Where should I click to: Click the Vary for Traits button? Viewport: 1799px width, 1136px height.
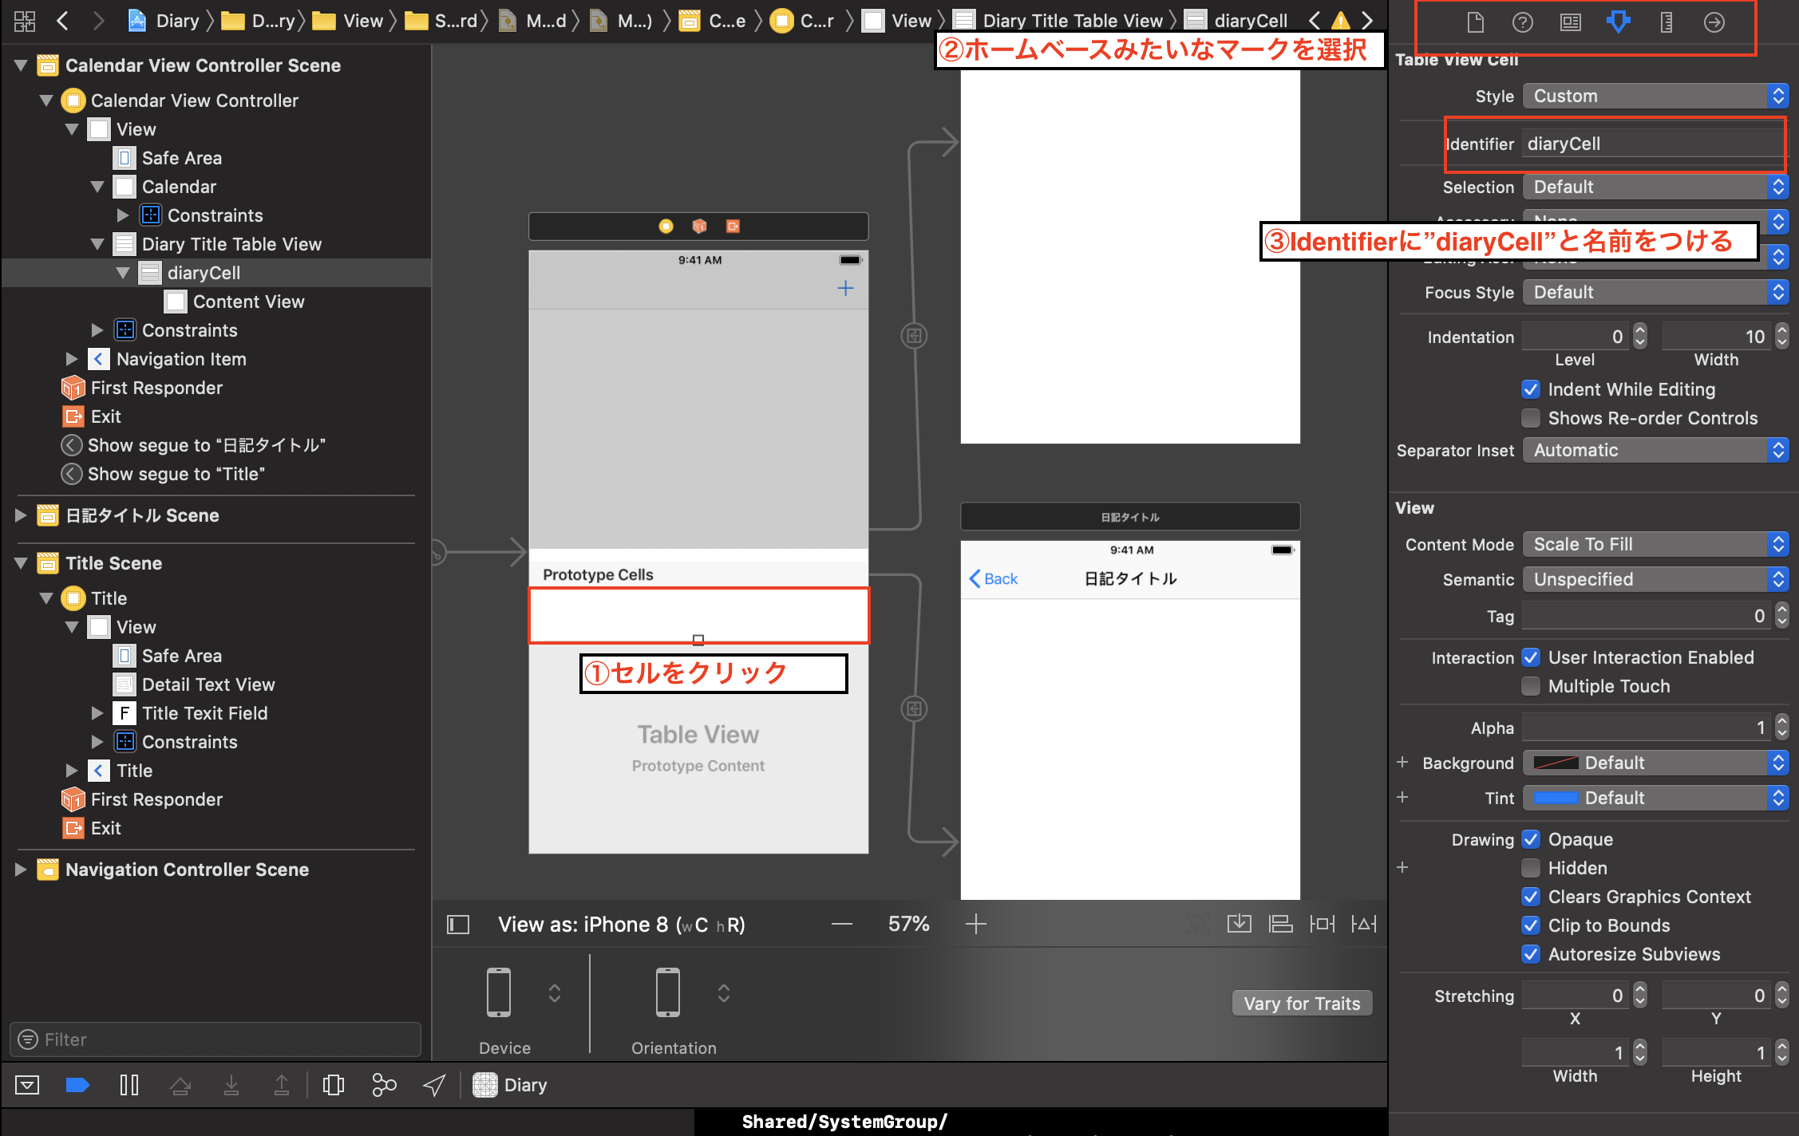tap(1301, 1004)
